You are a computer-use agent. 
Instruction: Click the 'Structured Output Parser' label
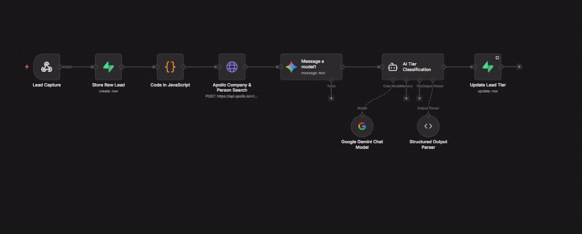[x=429, y=144]
